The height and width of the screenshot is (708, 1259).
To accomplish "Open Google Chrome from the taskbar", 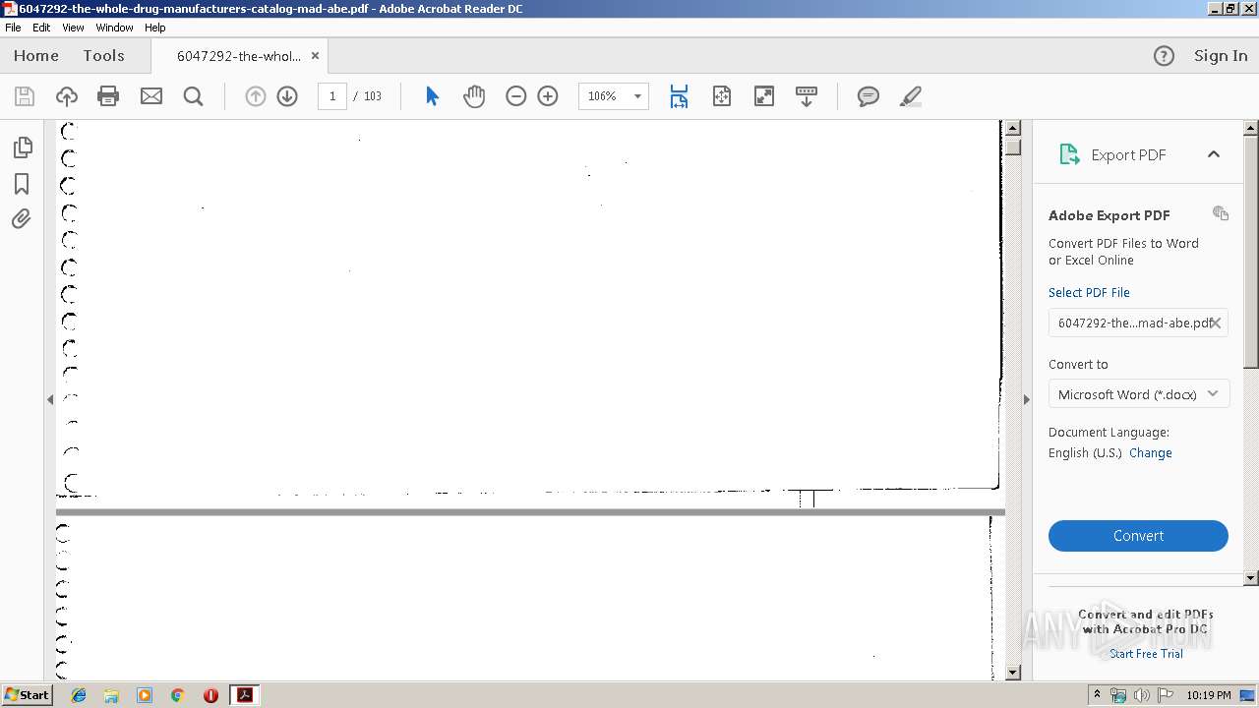I will (178, 695).
